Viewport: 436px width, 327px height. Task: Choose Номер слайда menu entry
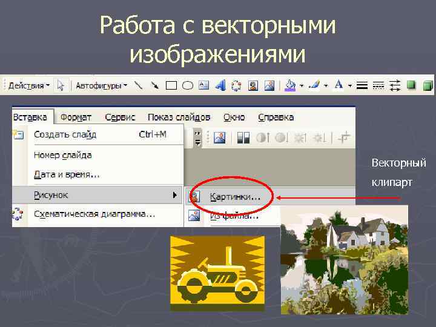click(98, 155)
